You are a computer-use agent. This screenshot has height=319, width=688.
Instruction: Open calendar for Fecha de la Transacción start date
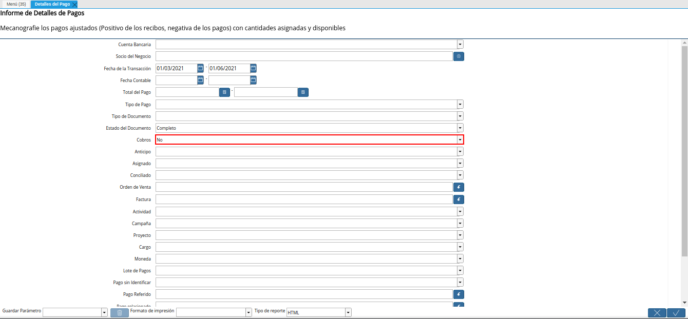pyautogui.click(x=201, y=68)
